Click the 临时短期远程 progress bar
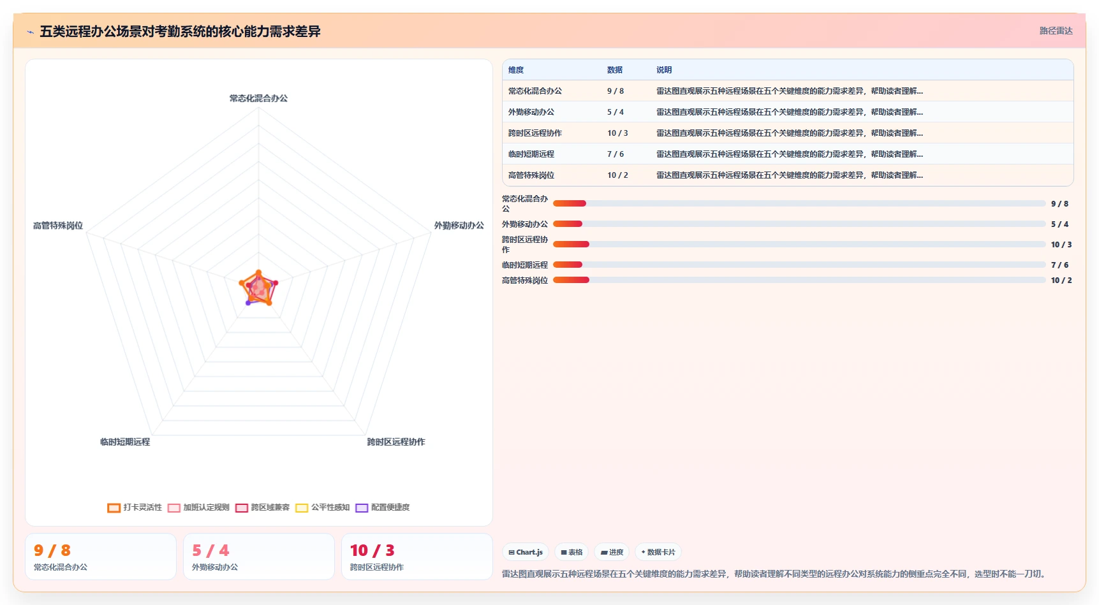 pos(799,265)
